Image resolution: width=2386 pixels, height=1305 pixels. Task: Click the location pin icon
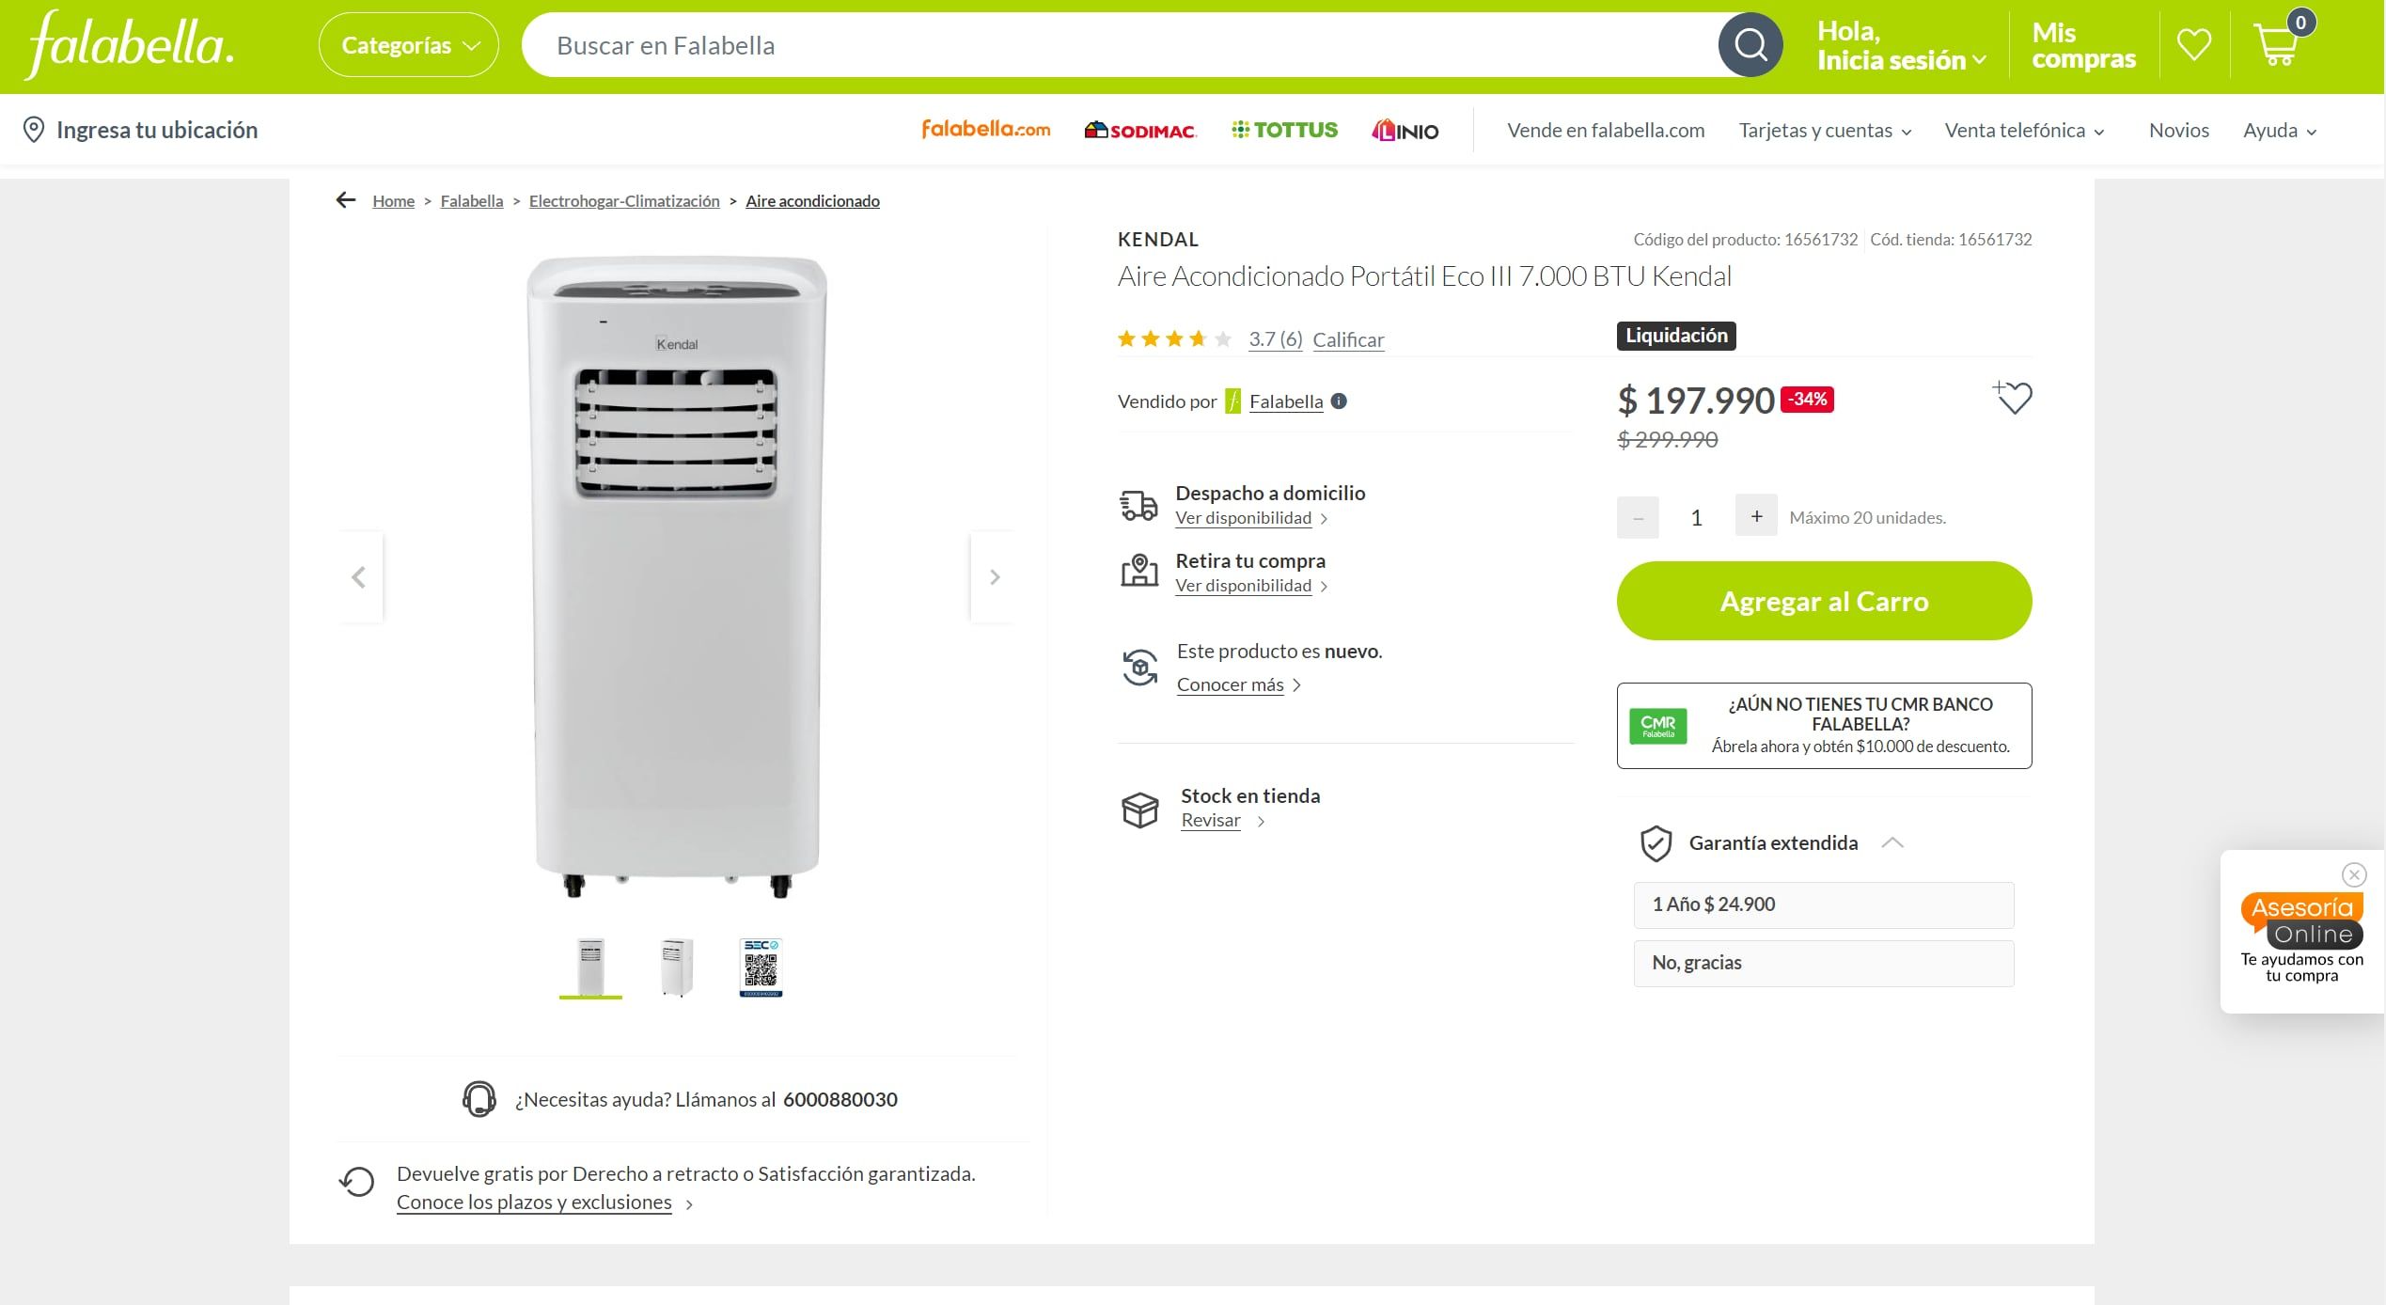tap(34, 130)
